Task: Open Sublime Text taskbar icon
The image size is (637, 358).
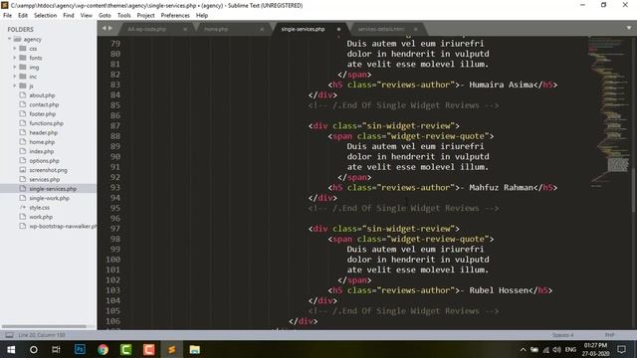Action: (172, 349)
